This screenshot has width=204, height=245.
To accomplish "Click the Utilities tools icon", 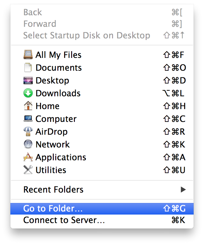I will pos(28,170).
